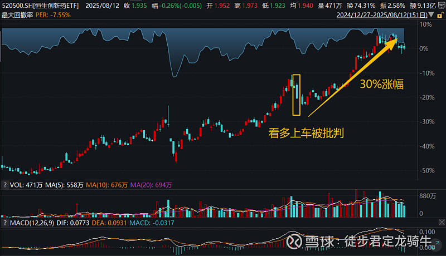Image resolution: width=446 pixels, height=256 pixels.
Task: Click the PER: -7.55% value
Action: [53, 15]
